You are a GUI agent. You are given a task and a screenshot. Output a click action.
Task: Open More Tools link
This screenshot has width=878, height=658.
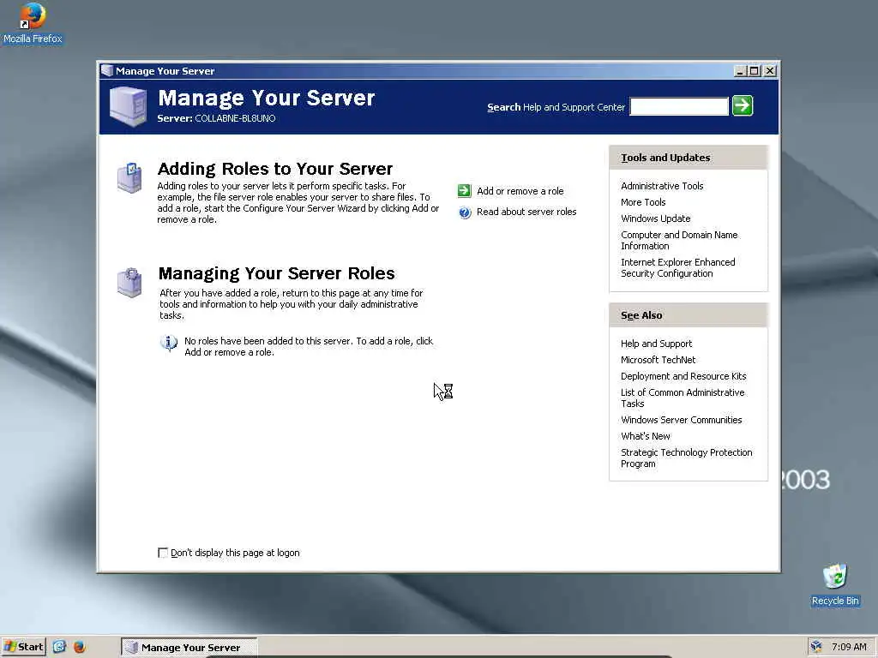(643, 202)
